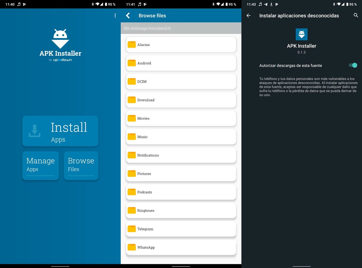
Task: Open the overflow menu on APK Installer home
Action: 115,15
